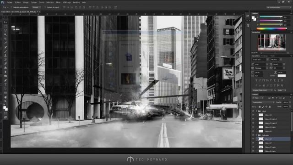
Task: Click the lock position icon
Action: 266,107
